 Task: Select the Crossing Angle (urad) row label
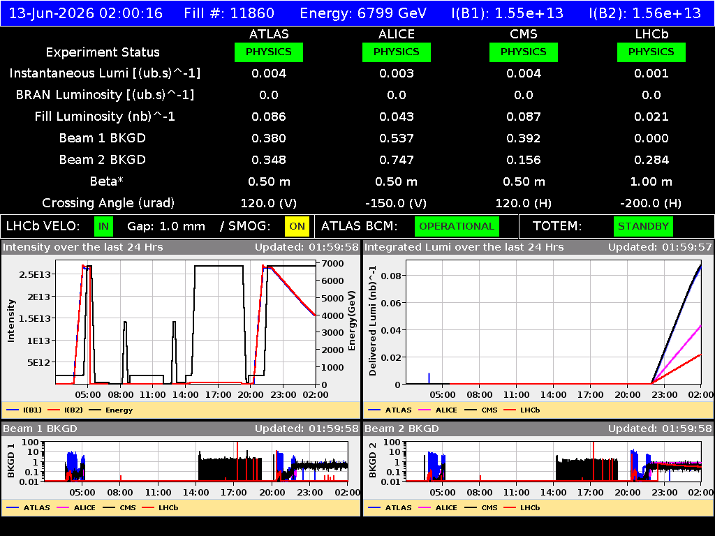click(108, 203)
